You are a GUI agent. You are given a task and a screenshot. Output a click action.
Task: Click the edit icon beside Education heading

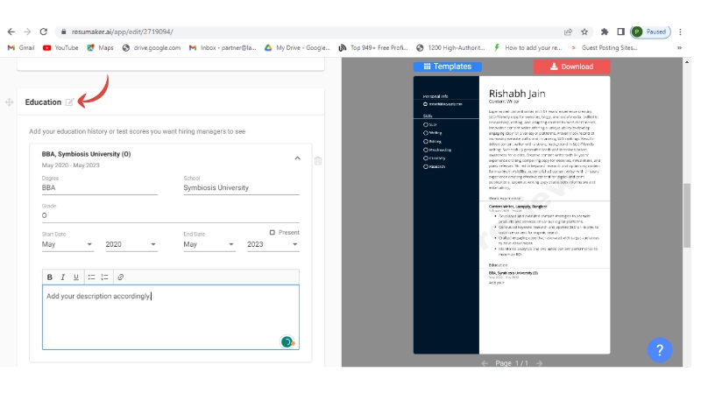pos(70,102)
